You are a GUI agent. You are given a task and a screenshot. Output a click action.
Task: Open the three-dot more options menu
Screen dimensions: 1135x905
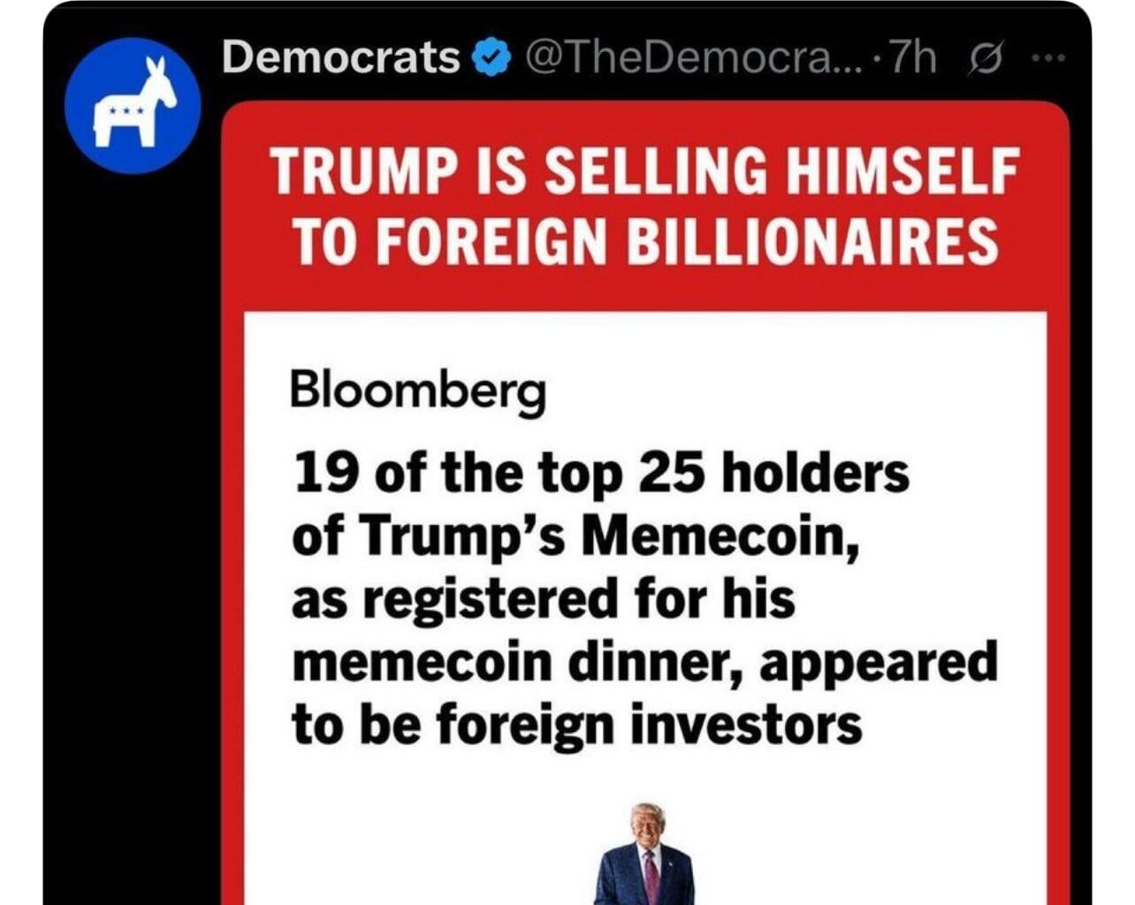point(1048,59)
